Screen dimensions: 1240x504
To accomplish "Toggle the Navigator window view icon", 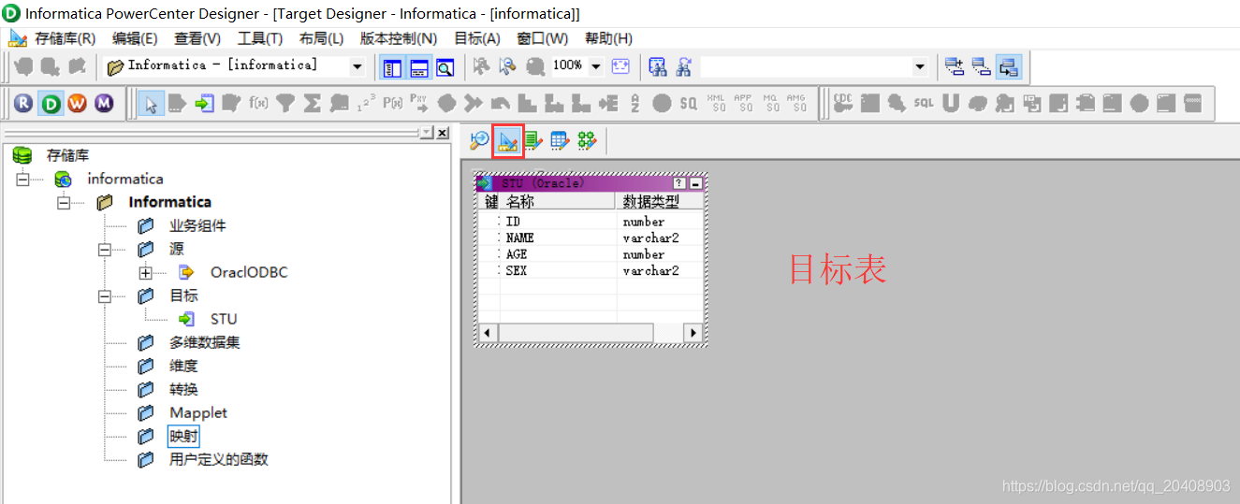I will tap(392, 66).
